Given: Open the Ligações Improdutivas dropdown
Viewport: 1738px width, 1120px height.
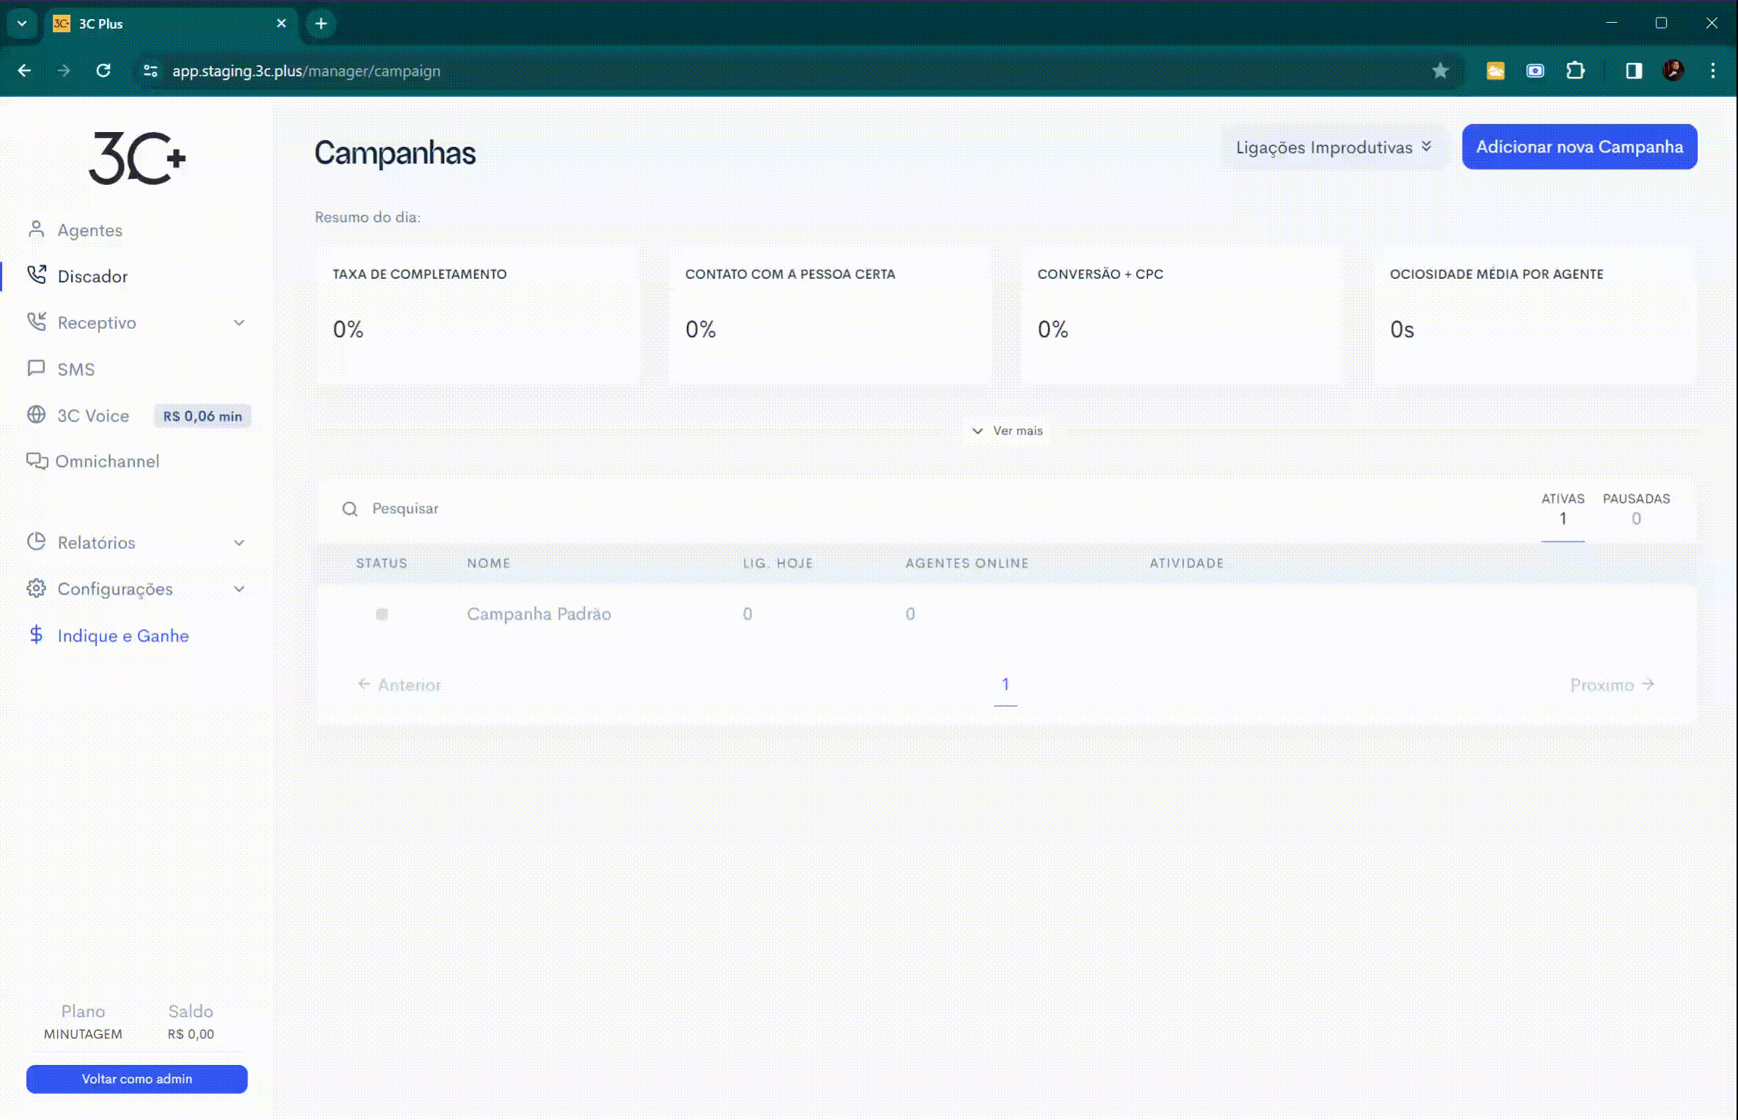Looking at the screenshot, I should tap(1334, 147).
